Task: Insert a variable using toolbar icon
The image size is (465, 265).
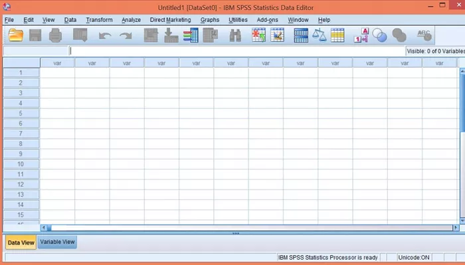Action: coord(277,35)
